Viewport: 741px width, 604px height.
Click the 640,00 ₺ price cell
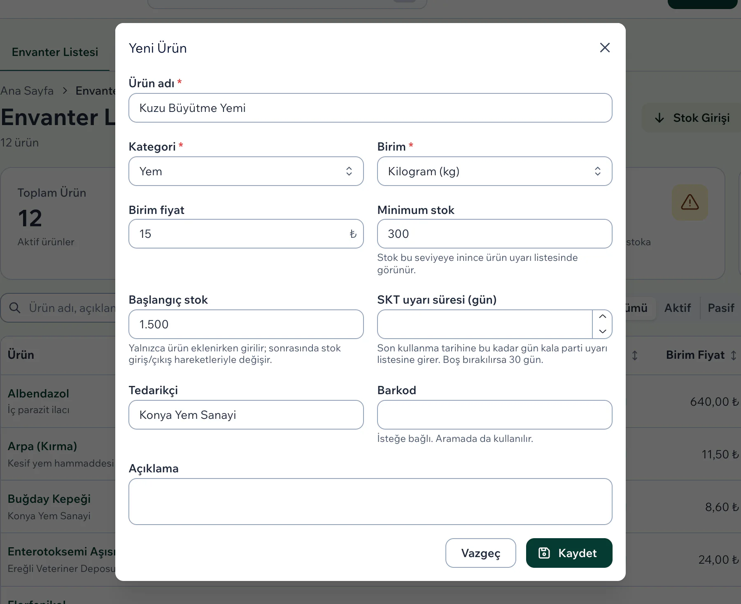714,402
